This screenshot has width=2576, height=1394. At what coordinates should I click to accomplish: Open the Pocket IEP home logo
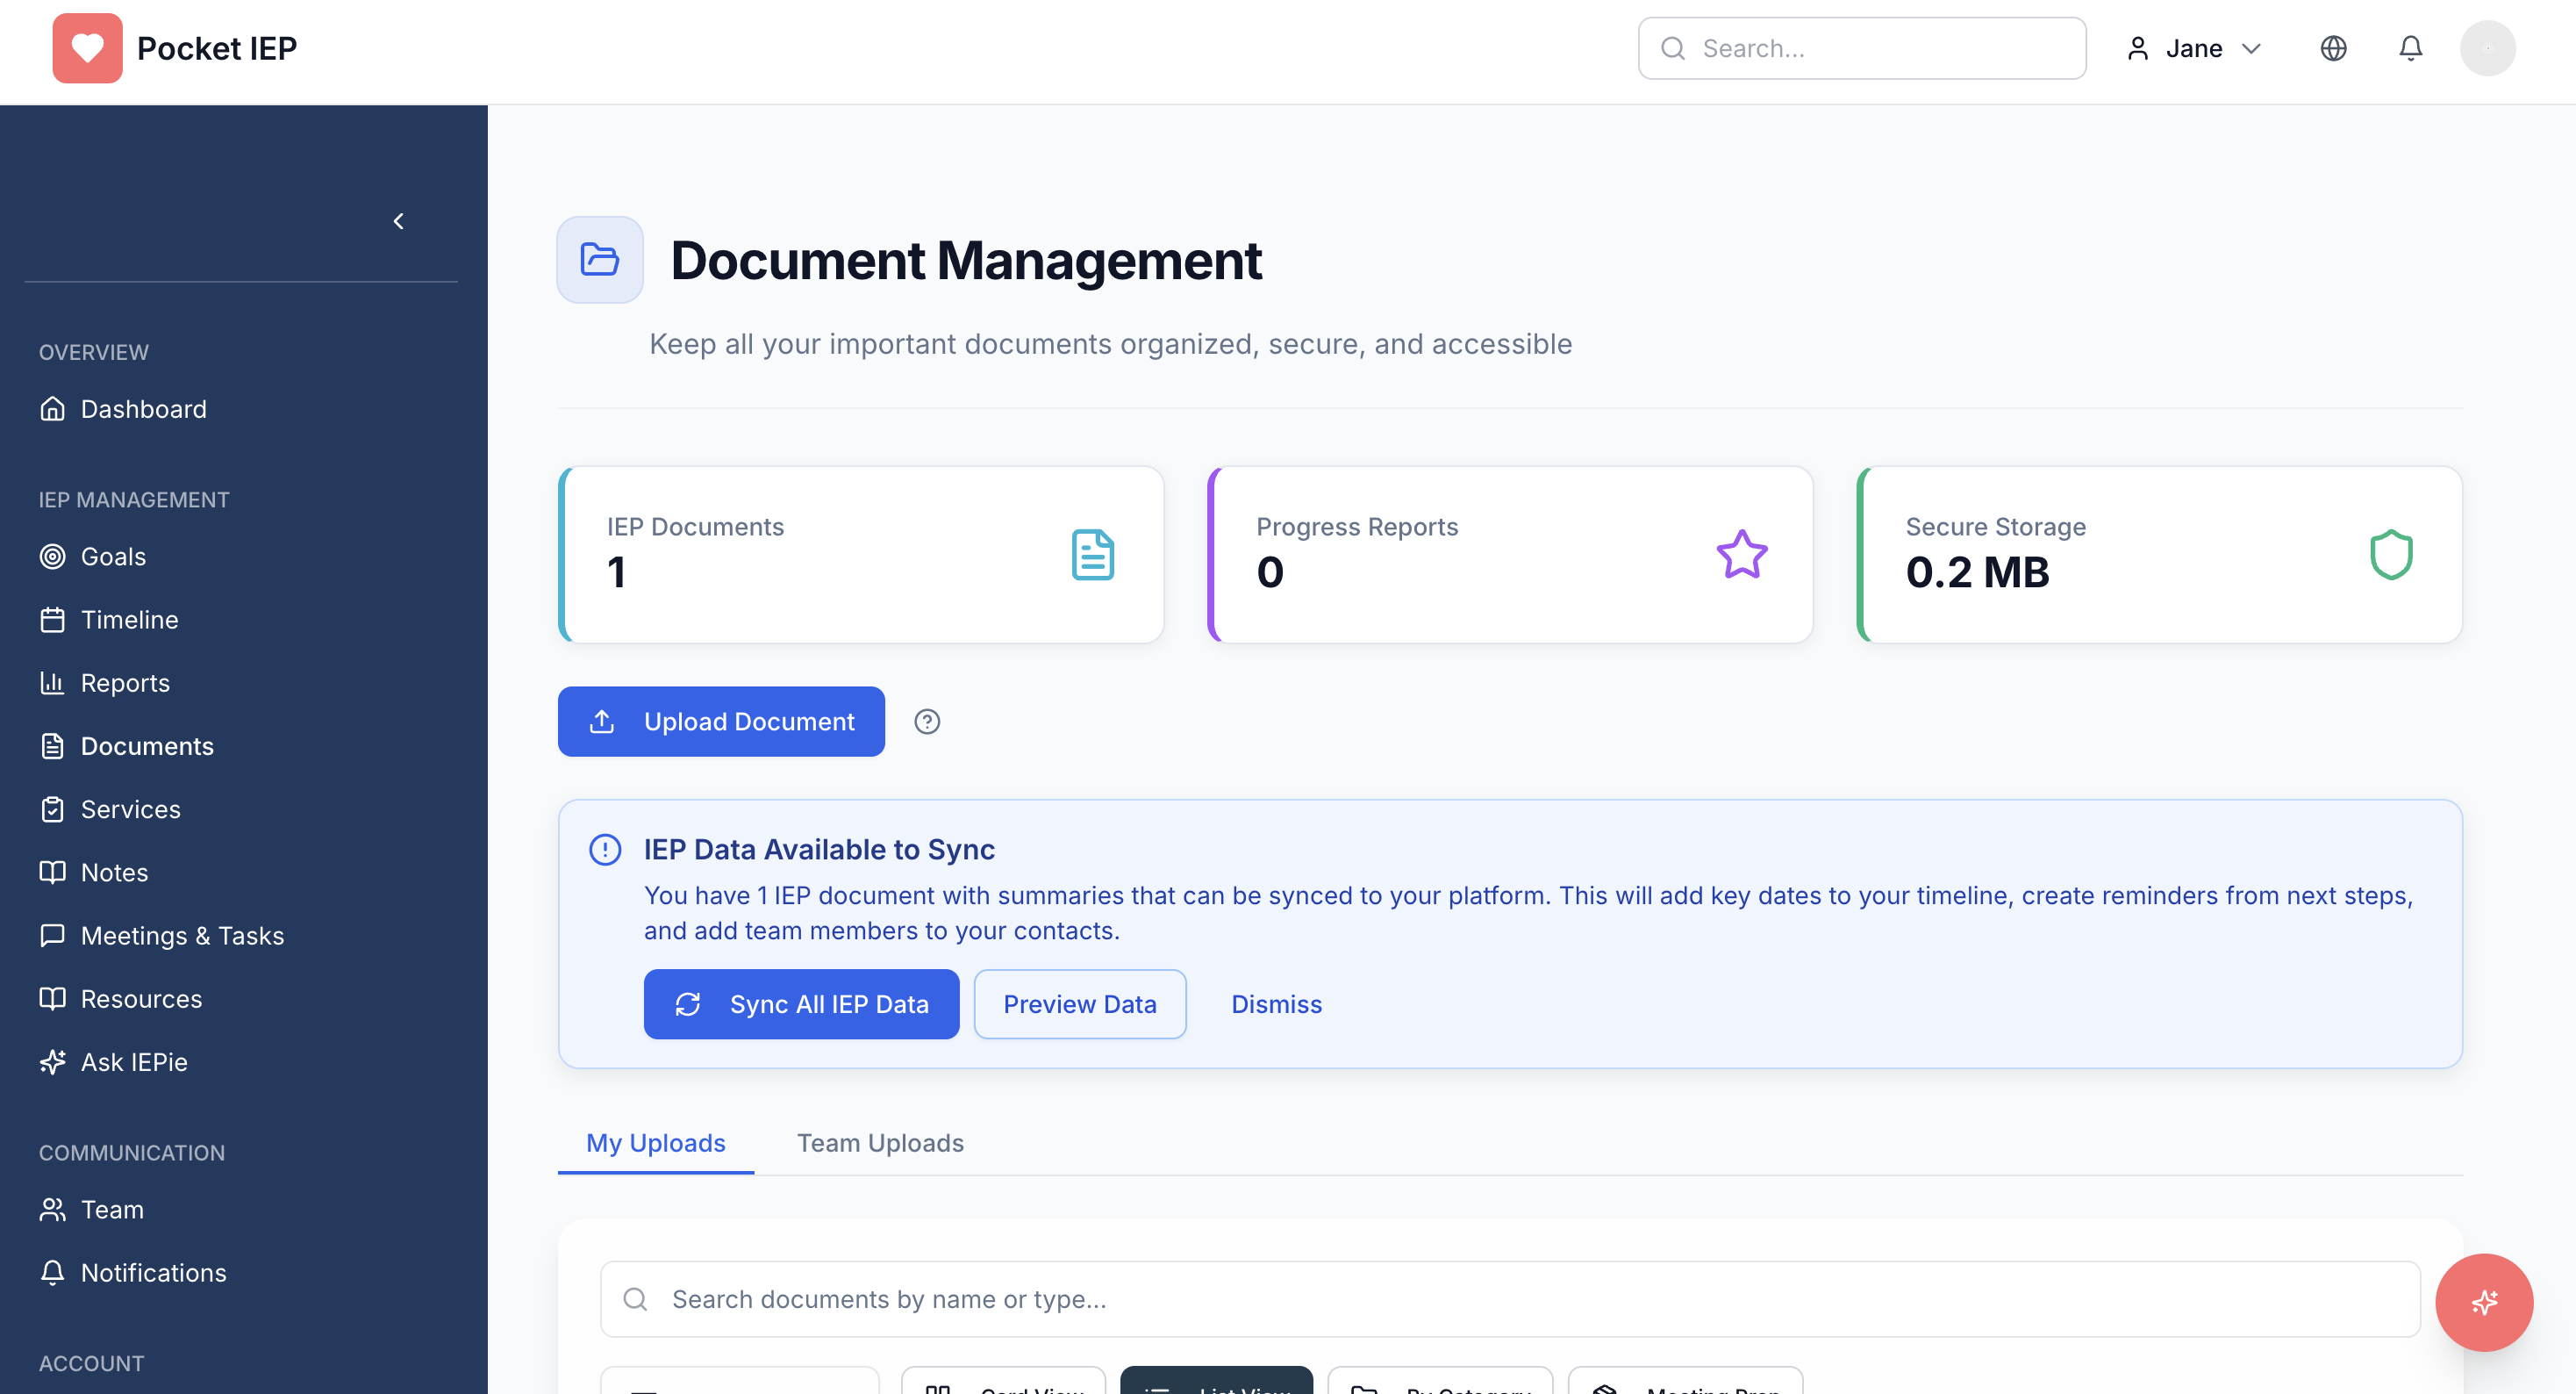tap(174, 47)
